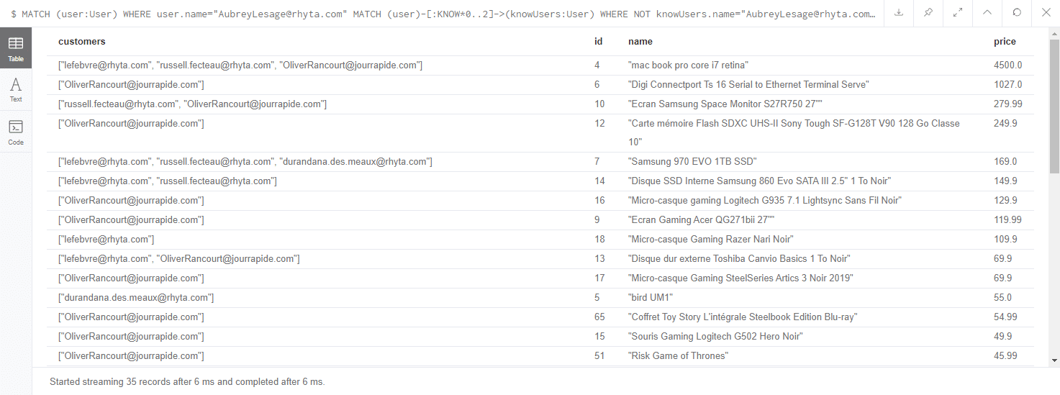Click customers cell "durandana.des.meaux@rhyta.com" in bird UM1 row

(x=136, y=298)
